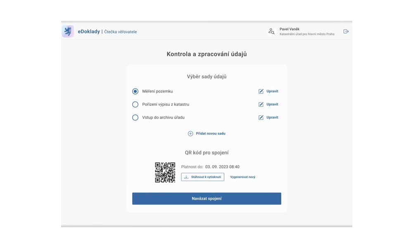Click the user name Pavel Vaněk
The image size is (413, 248).
[290, 29]
